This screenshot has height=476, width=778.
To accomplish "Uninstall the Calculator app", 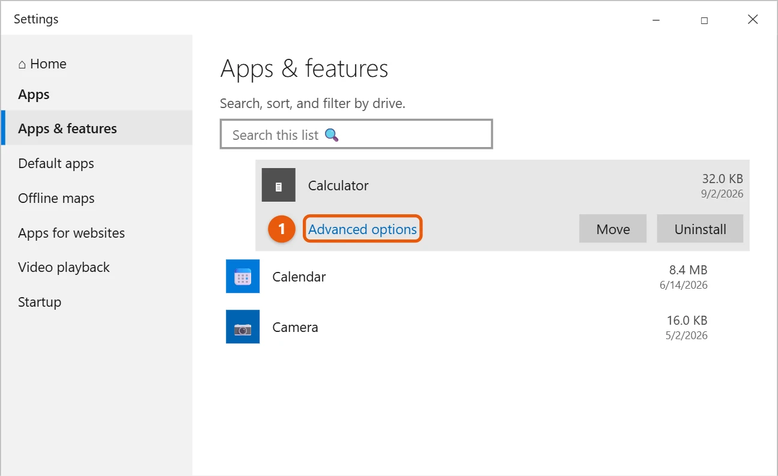I will point(700,229).
